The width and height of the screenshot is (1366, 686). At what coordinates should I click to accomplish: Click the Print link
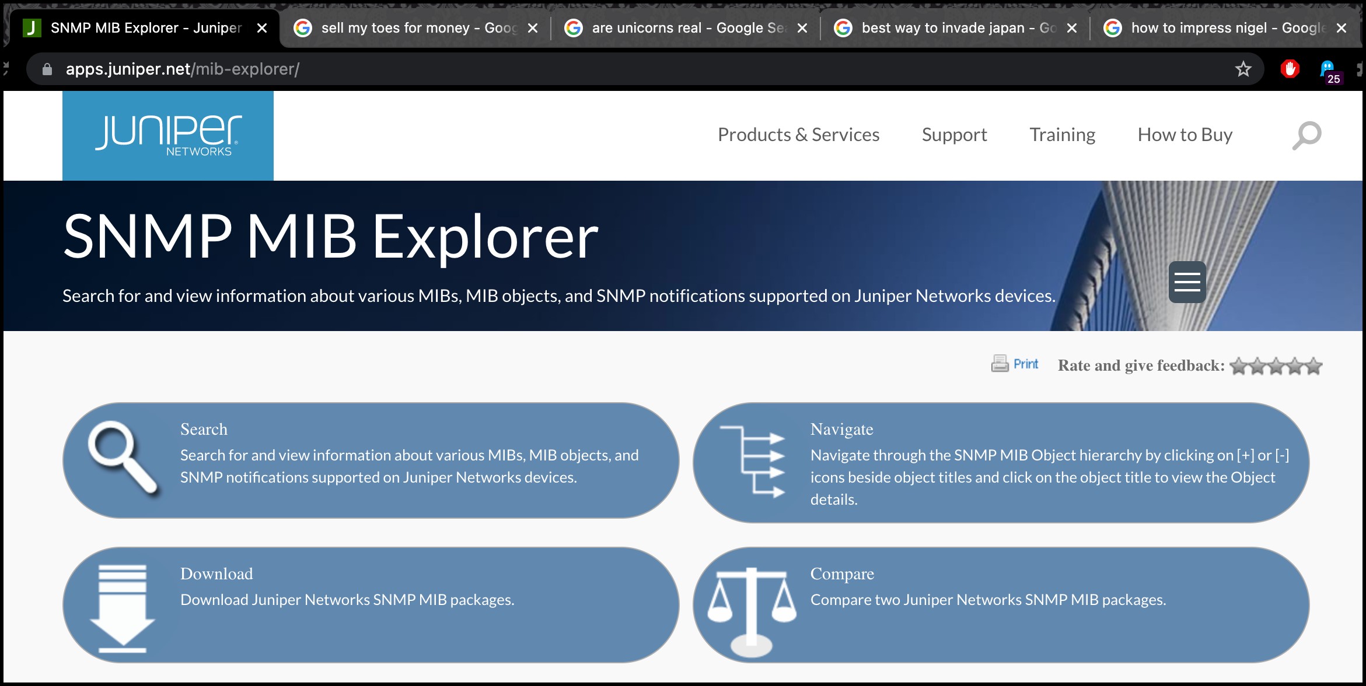[1026, 364]
